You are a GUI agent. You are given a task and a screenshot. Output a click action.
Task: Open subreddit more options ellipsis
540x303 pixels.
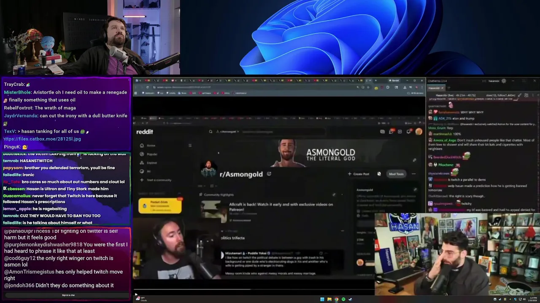click(413, 174)
